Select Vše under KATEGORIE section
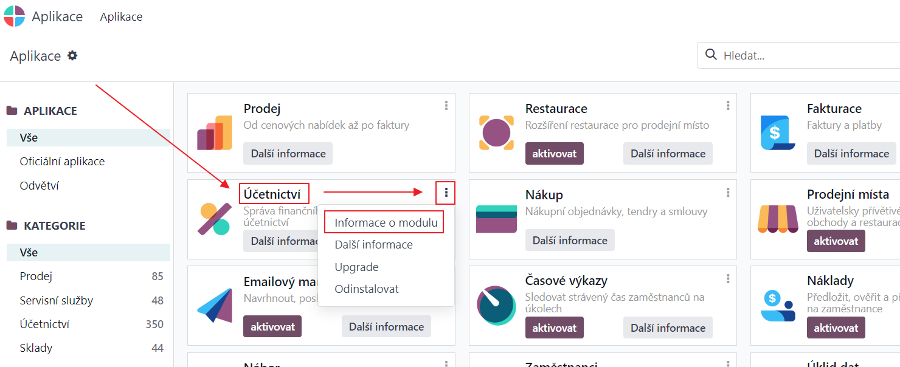This screenshot has height=367, width=900. pos(88,253)
